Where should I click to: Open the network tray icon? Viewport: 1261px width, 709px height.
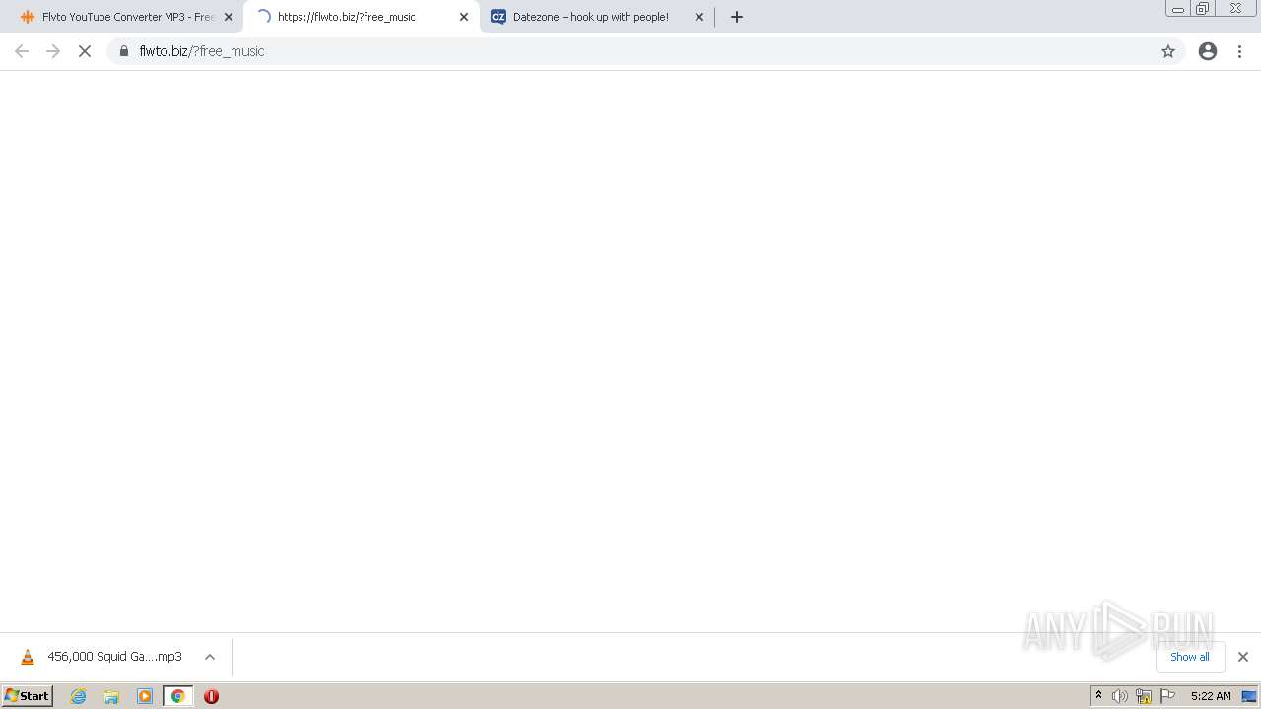click(x=1144, y=696)
